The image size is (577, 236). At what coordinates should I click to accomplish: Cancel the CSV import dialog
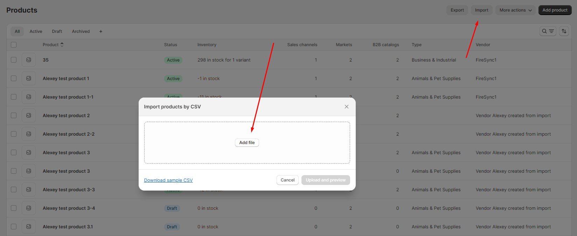pyautogui.click(x=287, y=180)
